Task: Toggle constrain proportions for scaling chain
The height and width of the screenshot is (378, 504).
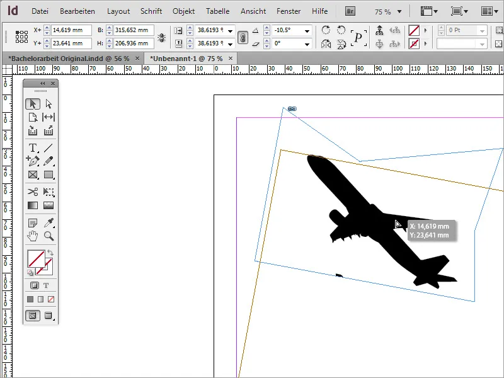Action: [243, 38]
